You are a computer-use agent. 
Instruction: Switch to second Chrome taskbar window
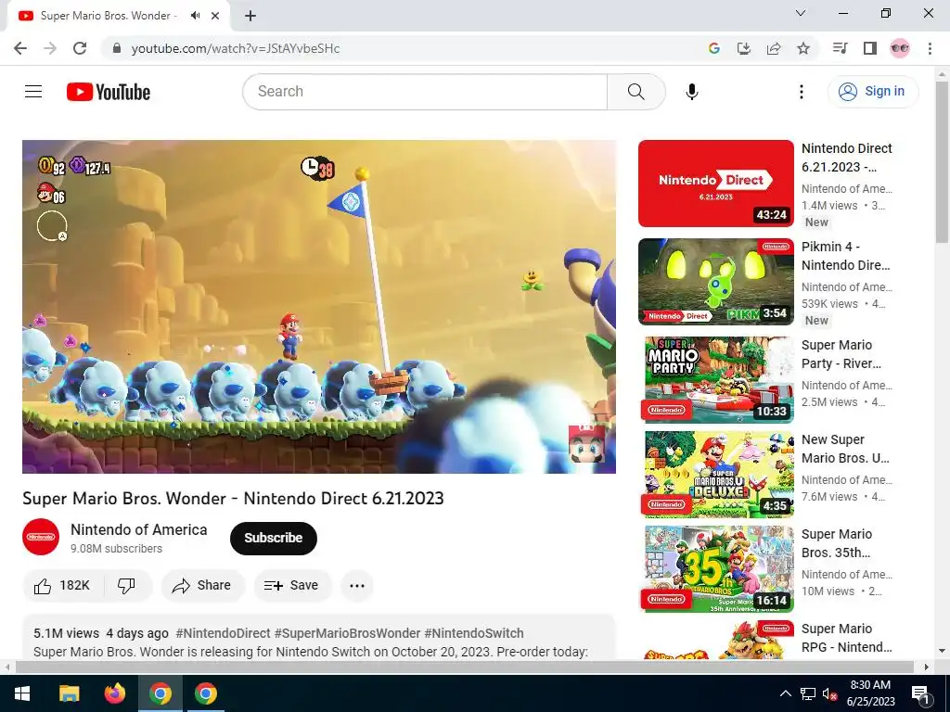(x=206, y=693)
